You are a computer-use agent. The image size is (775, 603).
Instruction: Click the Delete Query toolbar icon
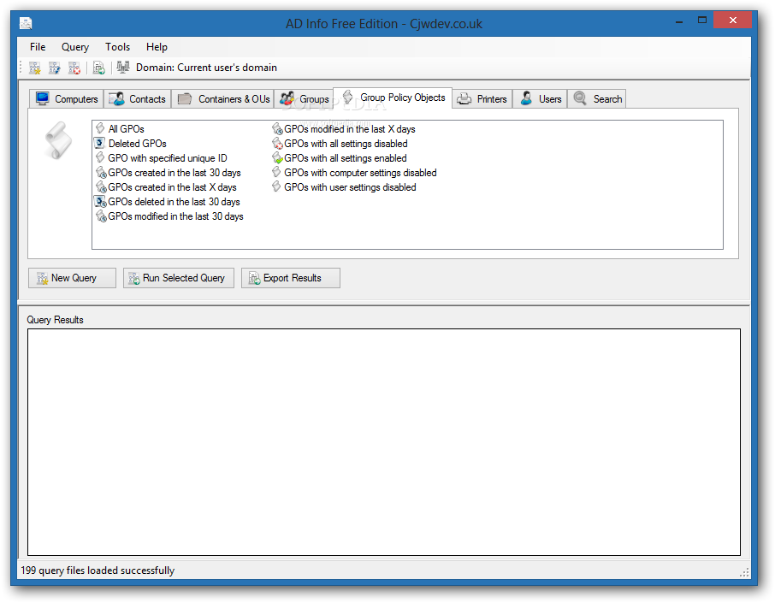74,68
